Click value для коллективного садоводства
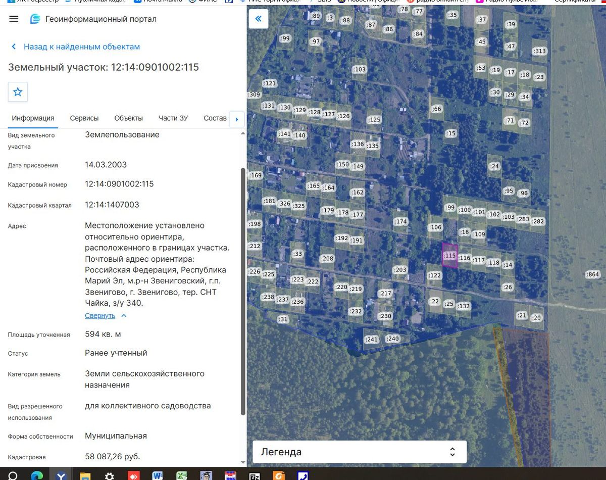 [148, 406]
